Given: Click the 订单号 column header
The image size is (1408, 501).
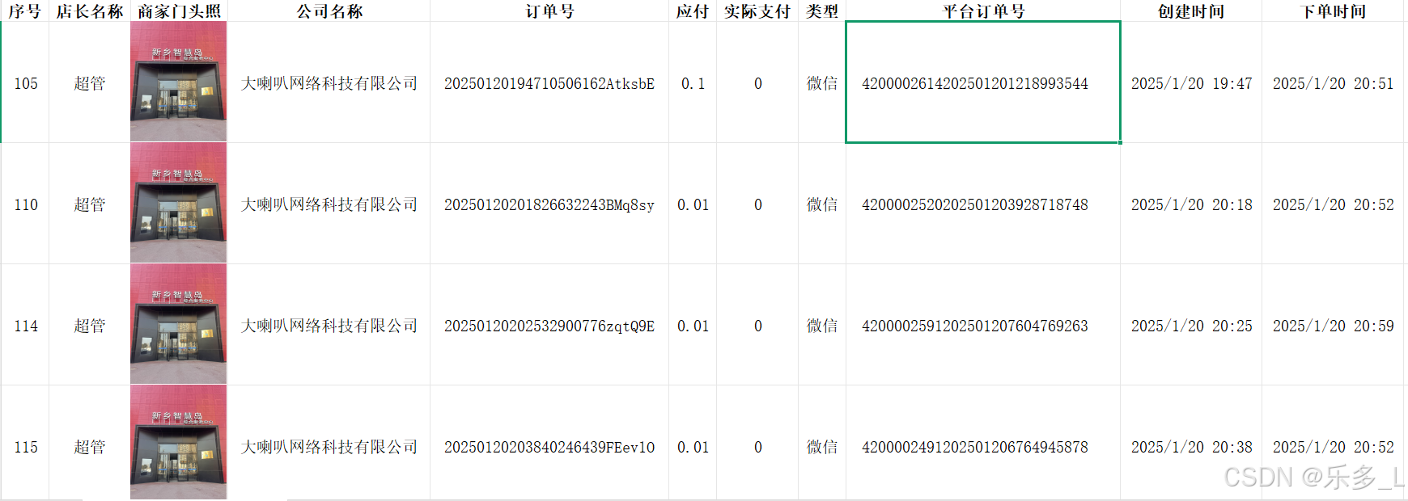Looking at the screenshot, I should tap(549, 11).
